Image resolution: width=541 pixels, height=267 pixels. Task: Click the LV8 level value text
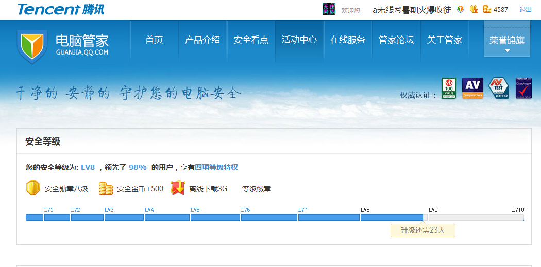click(x=88, y=167)
